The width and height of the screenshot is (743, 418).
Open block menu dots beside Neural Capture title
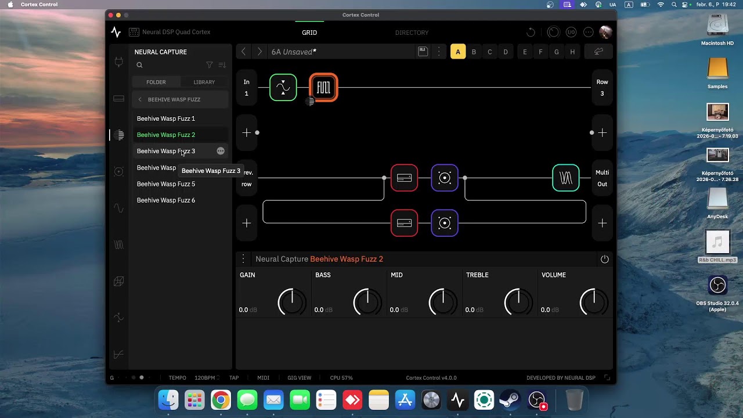point(243,260)
